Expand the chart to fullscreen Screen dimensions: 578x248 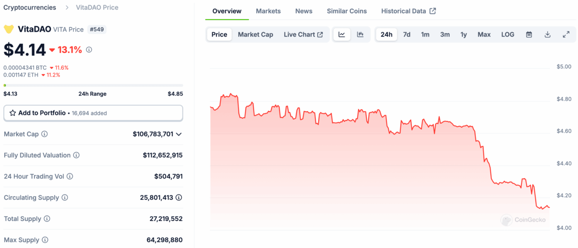pos(566,35)
